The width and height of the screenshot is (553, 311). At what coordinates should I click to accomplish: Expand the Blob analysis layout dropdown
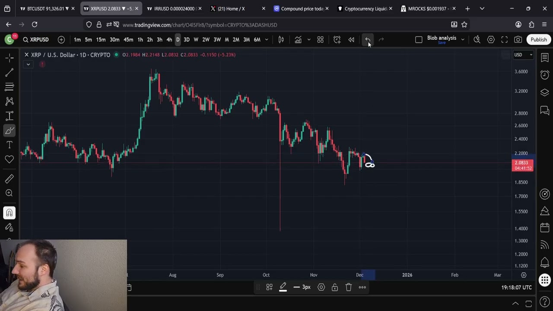(463, 40)
